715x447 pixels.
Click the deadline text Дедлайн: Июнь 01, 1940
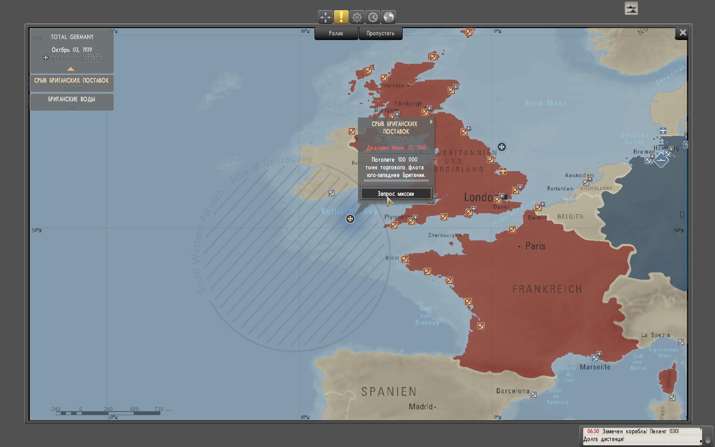[x=396, y=148]
